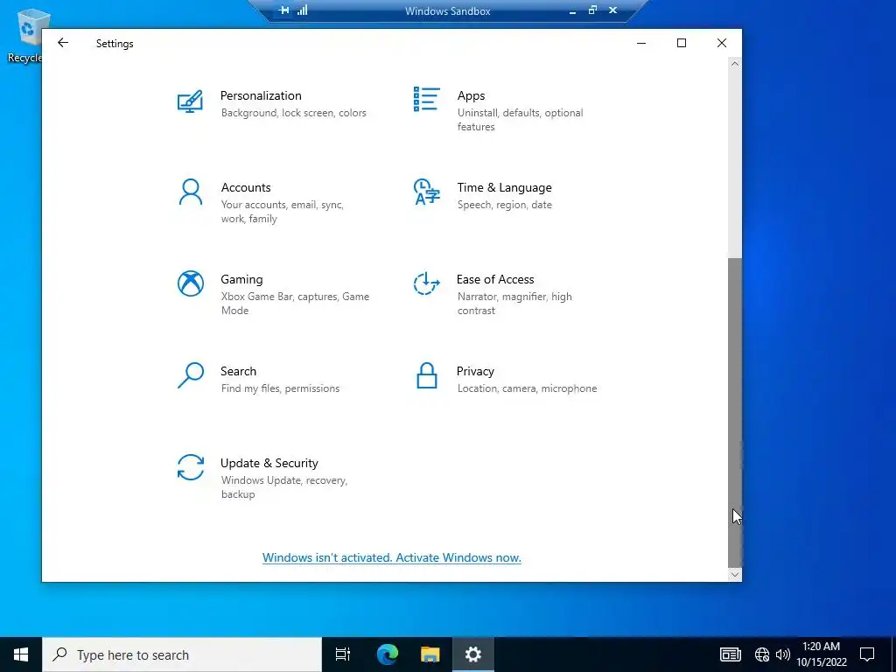Click 'Find my files, permissions' description

(x=280, y=388)
